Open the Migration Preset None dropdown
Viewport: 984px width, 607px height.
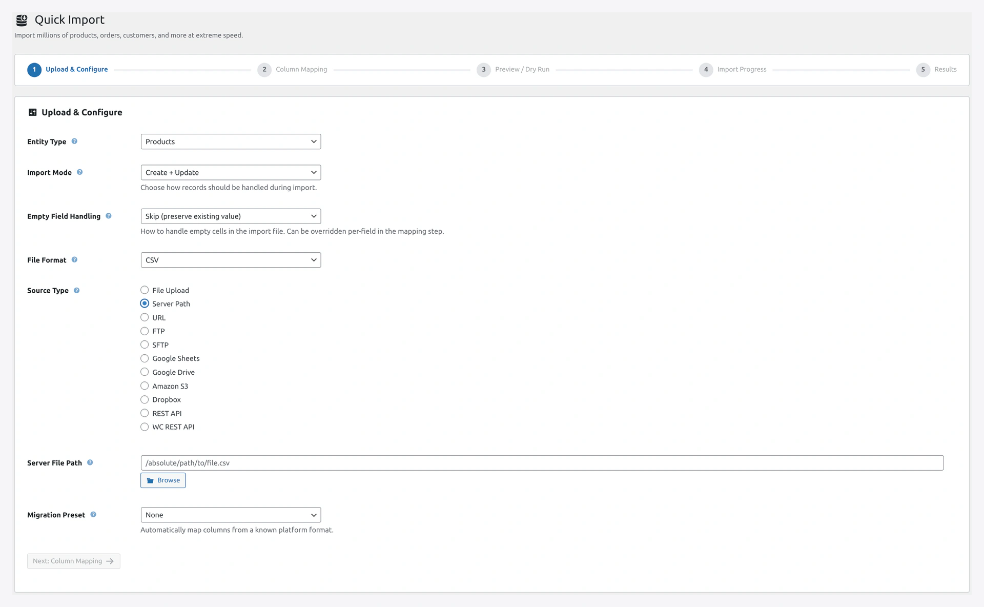point(231,515)
